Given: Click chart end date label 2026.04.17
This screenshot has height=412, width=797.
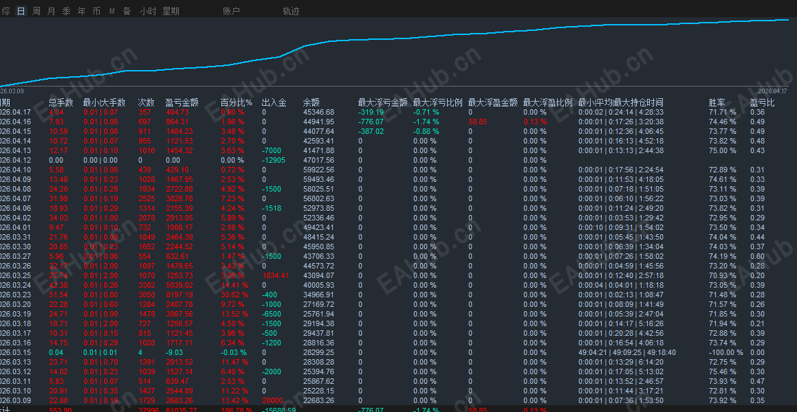Looking at the screenshot, I should click(772, 91).
